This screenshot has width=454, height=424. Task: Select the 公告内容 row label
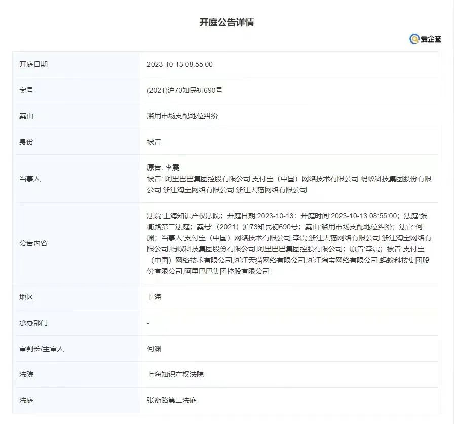pos(33,243)
